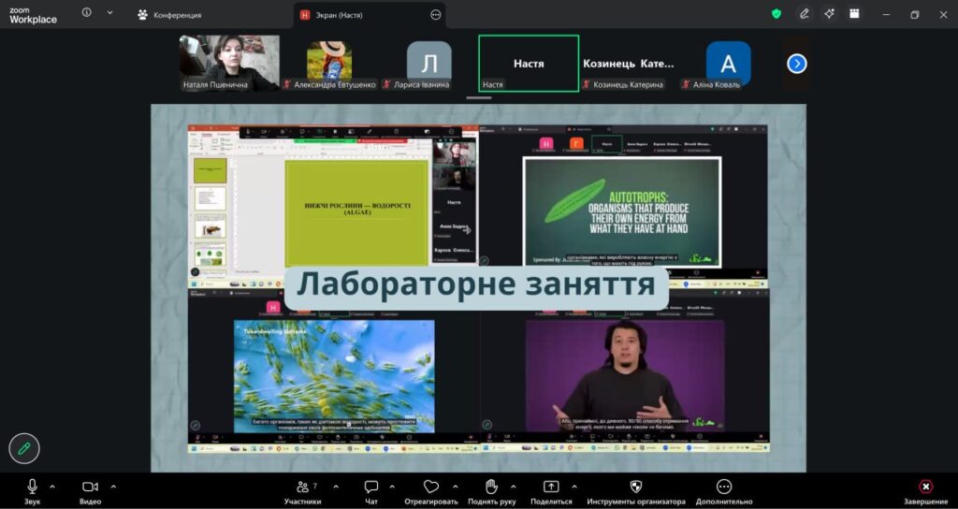Expand audio options arrow next to Звук
Image resolution: width=958 pixels, height=509 pixels.
[x=52, y=487]
